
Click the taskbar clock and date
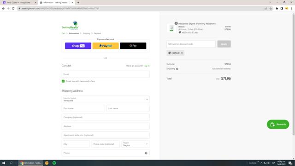[282, 163]
